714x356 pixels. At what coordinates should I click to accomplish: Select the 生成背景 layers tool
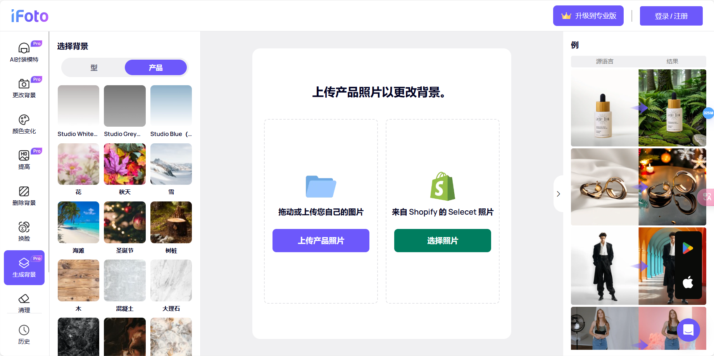[24, 268]
